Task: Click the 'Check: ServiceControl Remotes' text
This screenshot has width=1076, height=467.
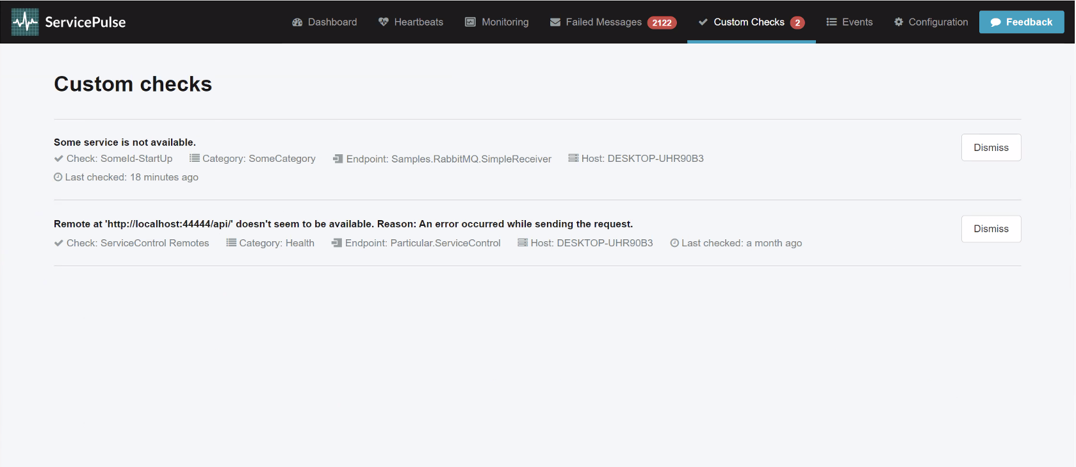Action: (x=138, y=243)
